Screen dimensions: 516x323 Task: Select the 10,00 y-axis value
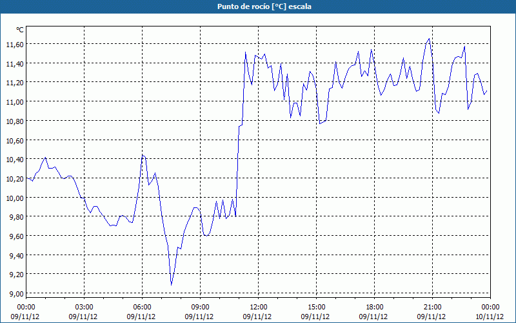15,198
